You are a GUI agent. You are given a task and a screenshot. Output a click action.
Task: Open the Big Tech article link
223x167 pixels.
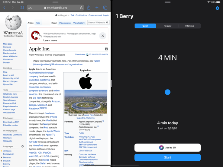click(x=37, y=98)
